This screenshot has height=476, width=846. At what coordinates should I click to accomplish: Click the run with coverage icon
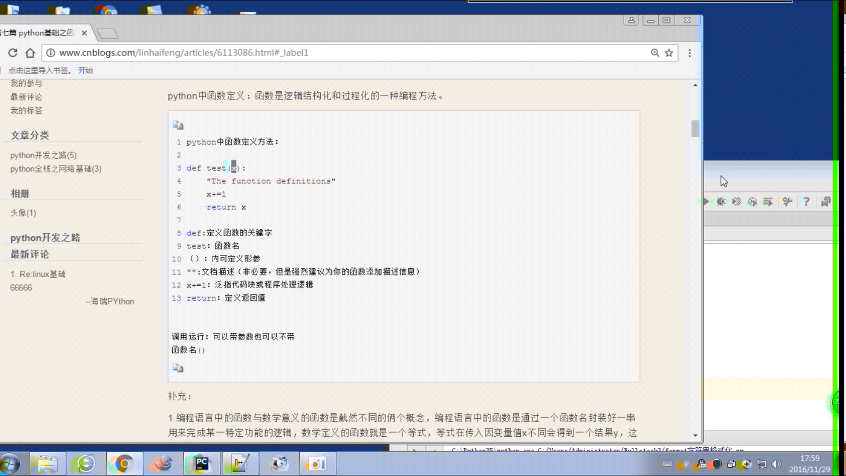click(x=737, y=201)
